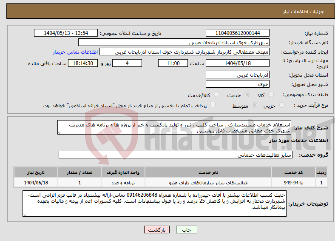The height and width of the screenshot is (241, 335).
Task: Select the متوسط purchase type radio
Action: 255,105
